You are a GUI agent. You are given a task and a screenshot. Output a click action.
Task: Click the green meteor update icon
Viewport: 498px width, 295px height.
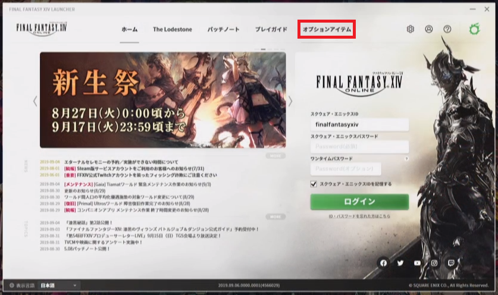[474, 29]
